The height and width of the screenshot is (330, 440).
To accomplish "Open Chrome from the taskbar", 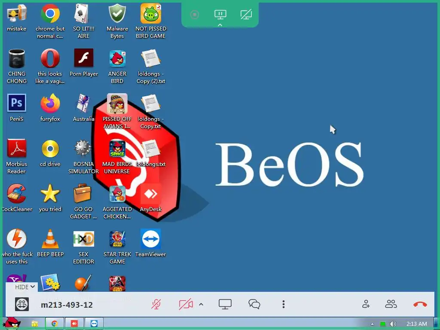I will tap(55, 324).
